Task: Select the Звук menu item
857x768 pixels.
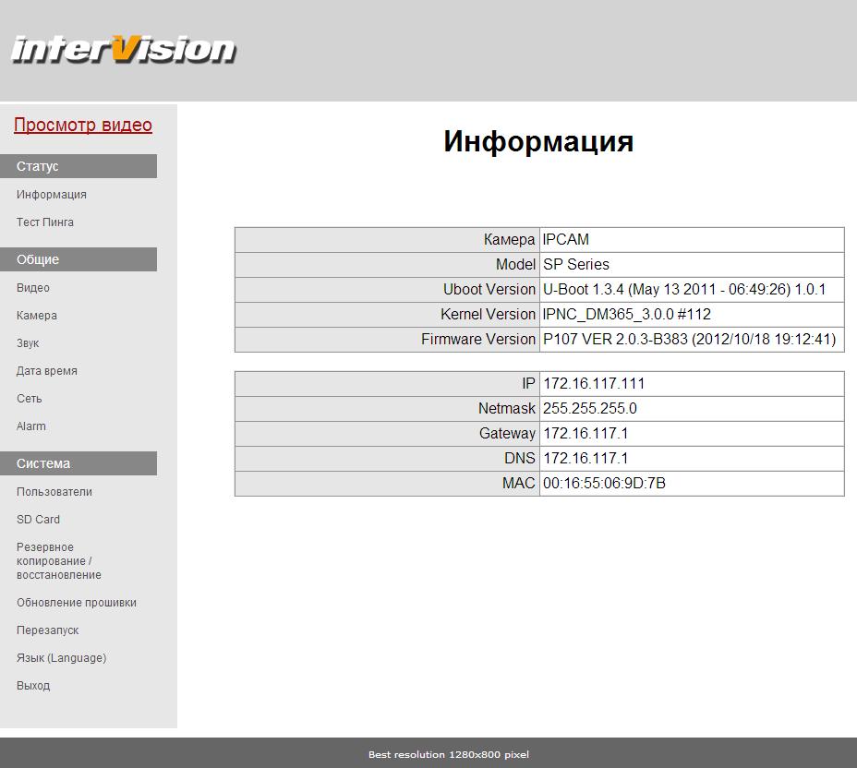Action: (28, 343)
